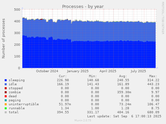
Task: Click the idle legend color swatch
Action: [6, 84]
